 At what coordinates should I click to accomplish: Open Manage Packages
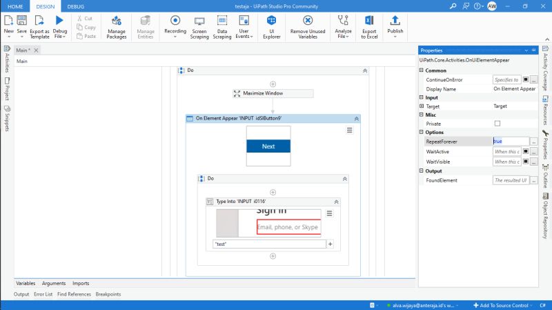(x=117, y=27)
